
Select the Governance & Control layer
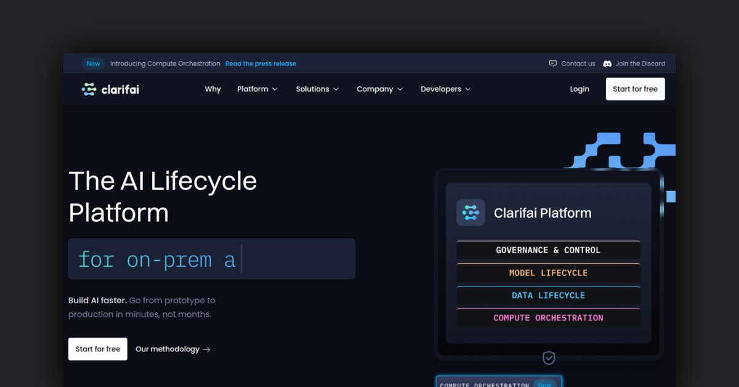tap(548, 250)
